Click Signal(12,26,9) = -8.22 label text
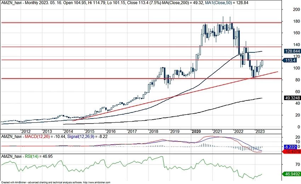The height and width of the screenshot is (184, 301). 87,137
